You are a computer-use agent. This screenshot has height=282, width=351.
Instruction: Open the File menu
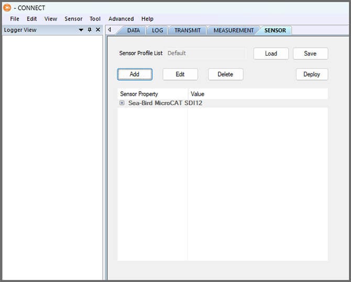15,19
